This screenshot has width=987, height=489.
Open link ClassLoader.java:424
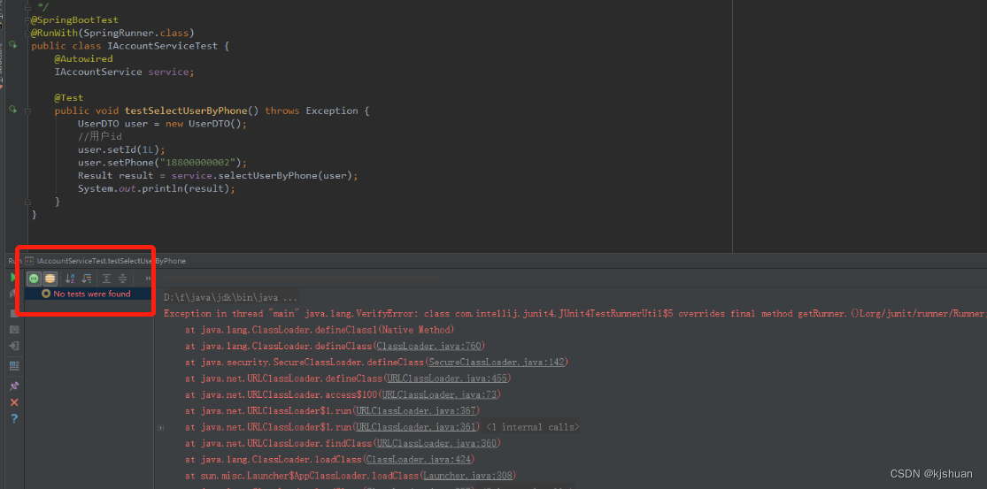420,460
